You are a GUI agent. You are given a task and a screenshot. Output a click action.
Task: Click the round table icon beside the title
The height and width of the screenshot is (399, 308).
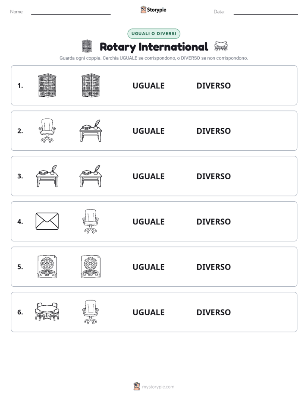click(221, 46)
